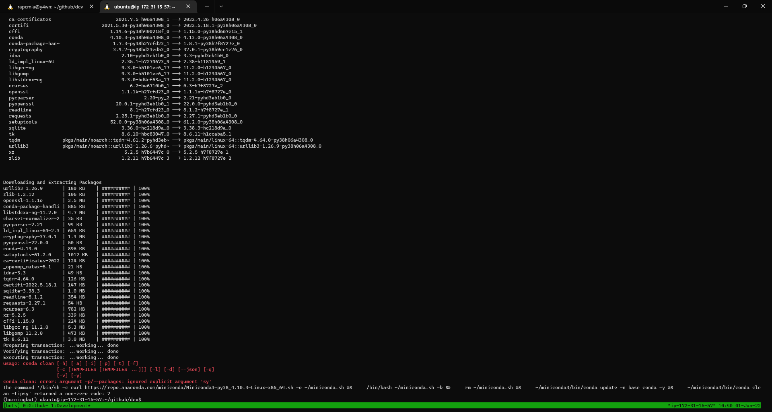772x412 pixels.
Task: Click tmux window '0:Github-' in status bar
Action: tap(35, 406)
